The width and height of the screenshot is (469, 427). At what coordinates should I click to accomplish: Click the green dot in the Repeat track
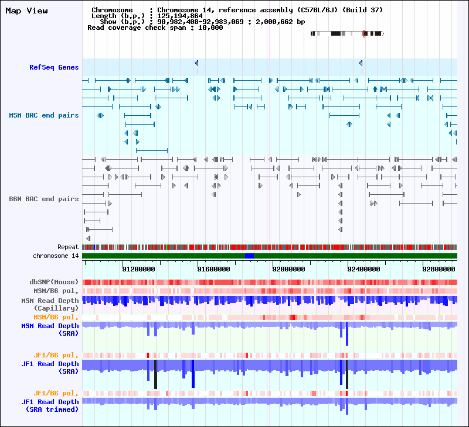pyautogui.click(x=166, y=247)
